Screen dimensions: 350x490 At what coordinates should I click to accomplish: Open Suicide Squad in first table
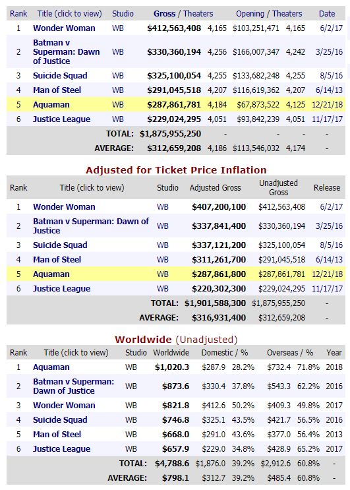point(60,76)
